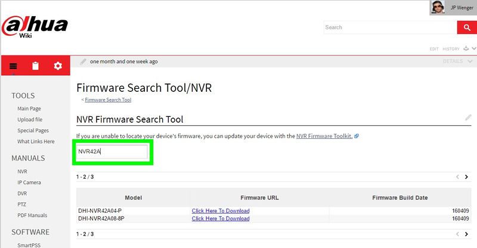The height and width of the screenshot is (248, 477).
Task: Open SmartPSS under Software
Action: tap(29, 245)
